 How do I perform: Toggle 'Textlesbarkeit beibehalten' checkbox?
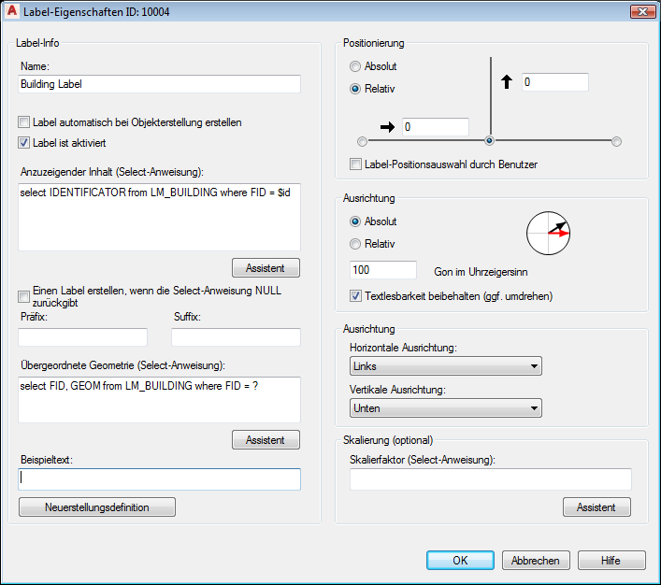[x=355, y=296]
